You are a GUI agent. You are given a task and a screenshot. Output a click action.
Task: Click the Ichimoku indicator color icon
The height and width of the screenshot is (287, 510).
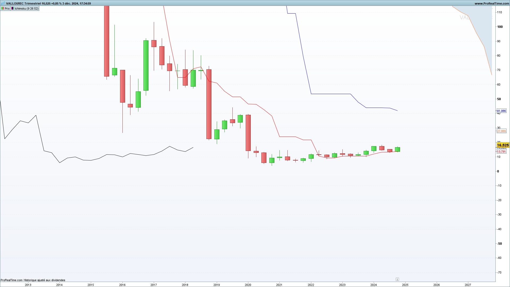click(x=12, y=9)
